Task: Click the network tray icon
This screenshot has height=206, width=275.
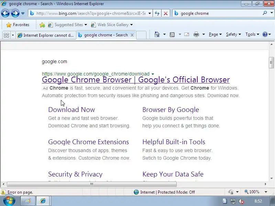Action: pos(233,201)
